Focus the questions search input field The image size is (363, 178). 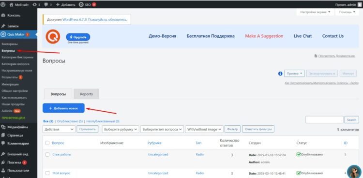(324, 119)
